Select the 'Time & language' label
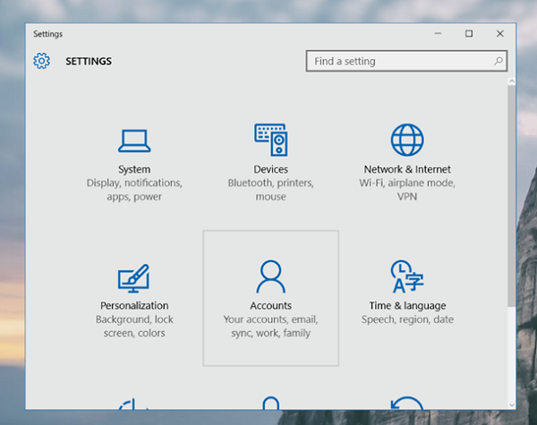This screenshot has width=537, height=425. [x=407, y=306]
